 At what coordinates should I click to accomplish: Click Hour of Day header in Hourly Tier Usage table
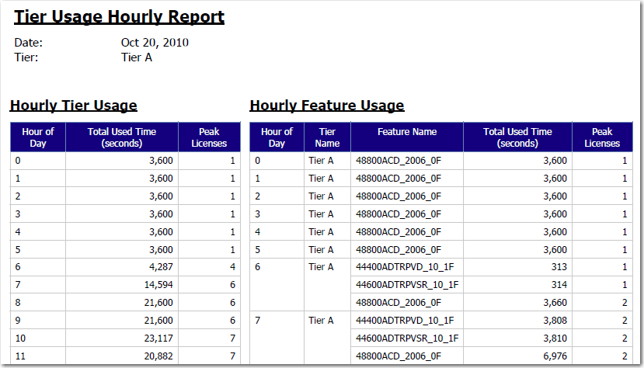(38, 137)
